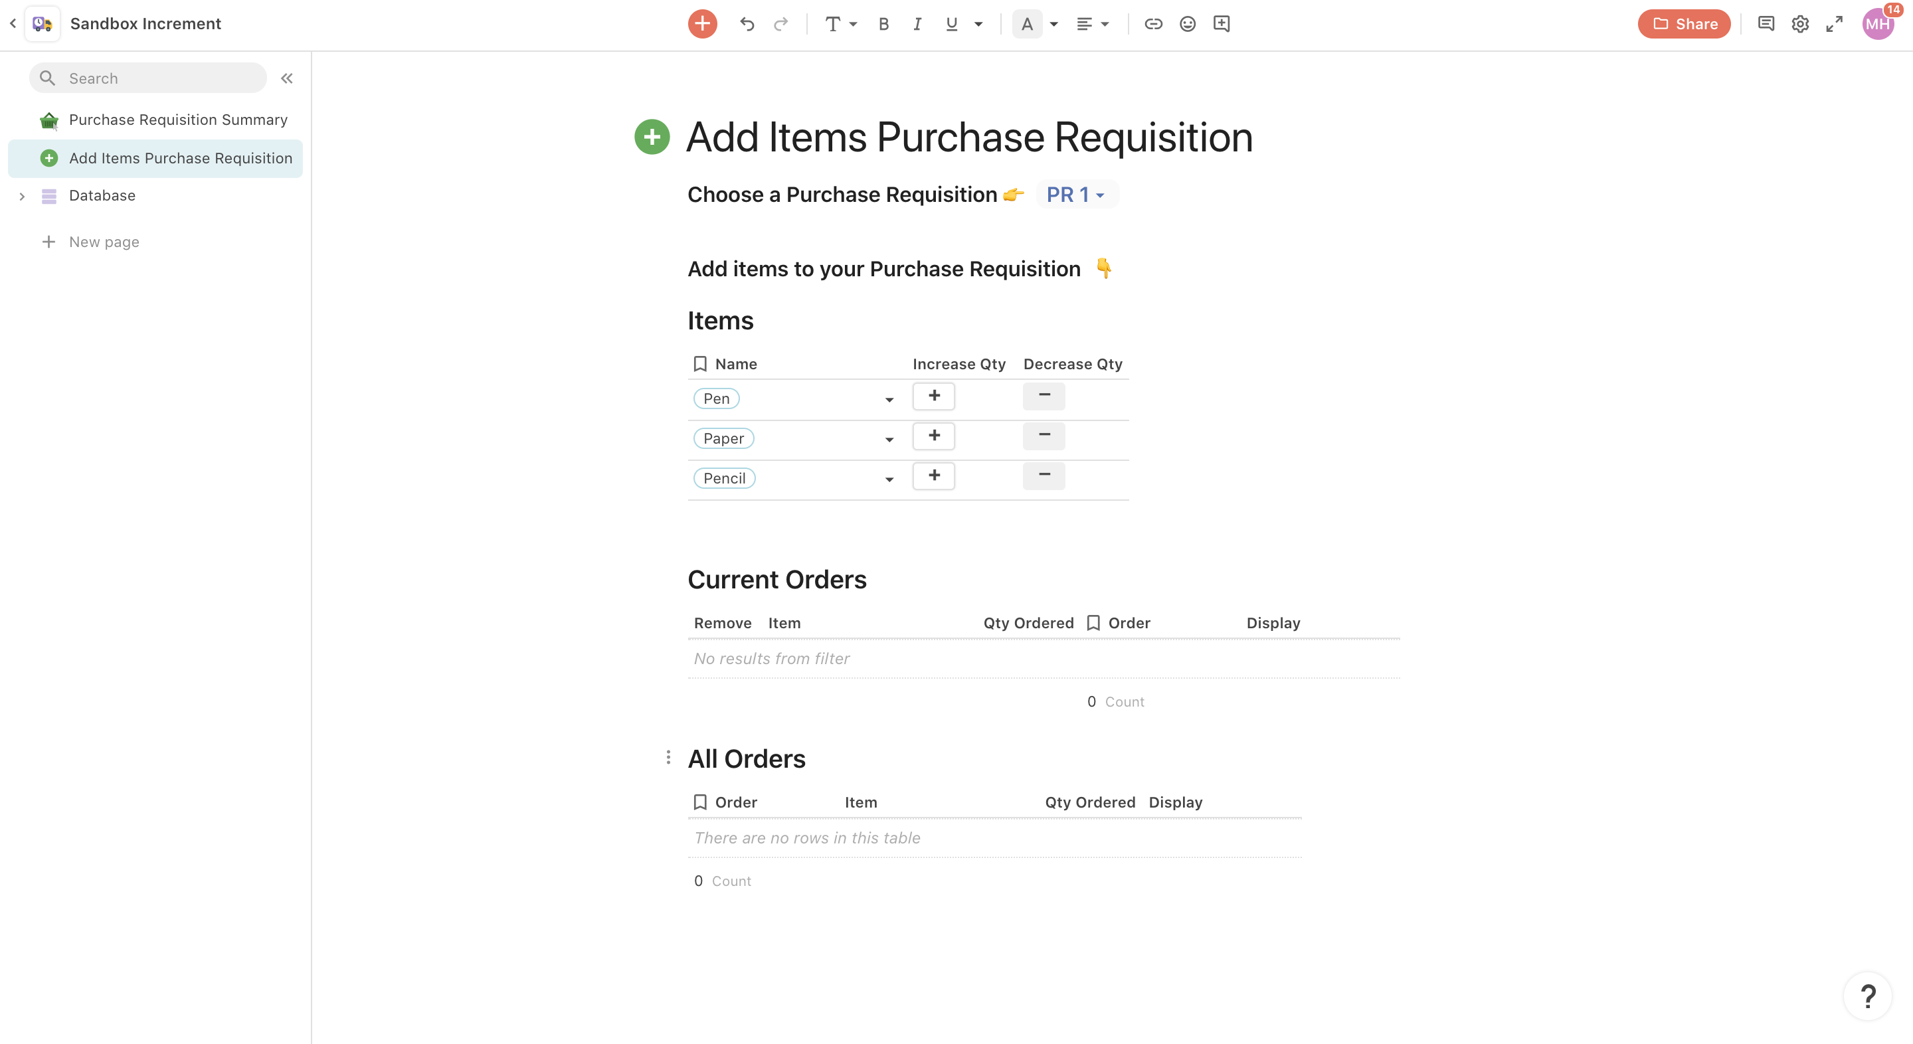The height and width of the screenshot is (1044, 1913).
Task: Toggle italic text formatting
Action: click(x=917, y=24)
